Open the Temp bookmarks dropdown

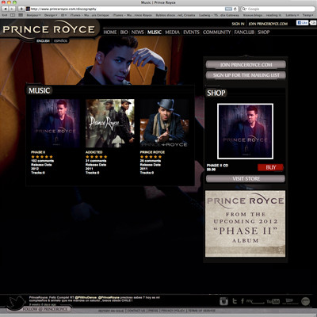click(x=307, y=15)
